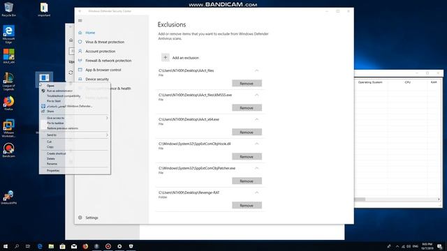Screen dimensions: 447x251
Task: Choose Pin to taskbar
Action: click(x=75, y=123)
